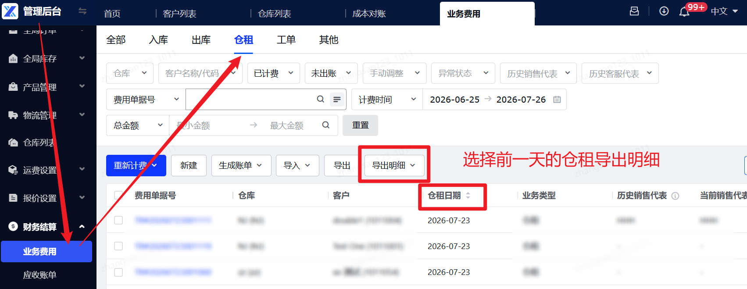Collapse the sidebar with the toggle icon

point(82,11)
